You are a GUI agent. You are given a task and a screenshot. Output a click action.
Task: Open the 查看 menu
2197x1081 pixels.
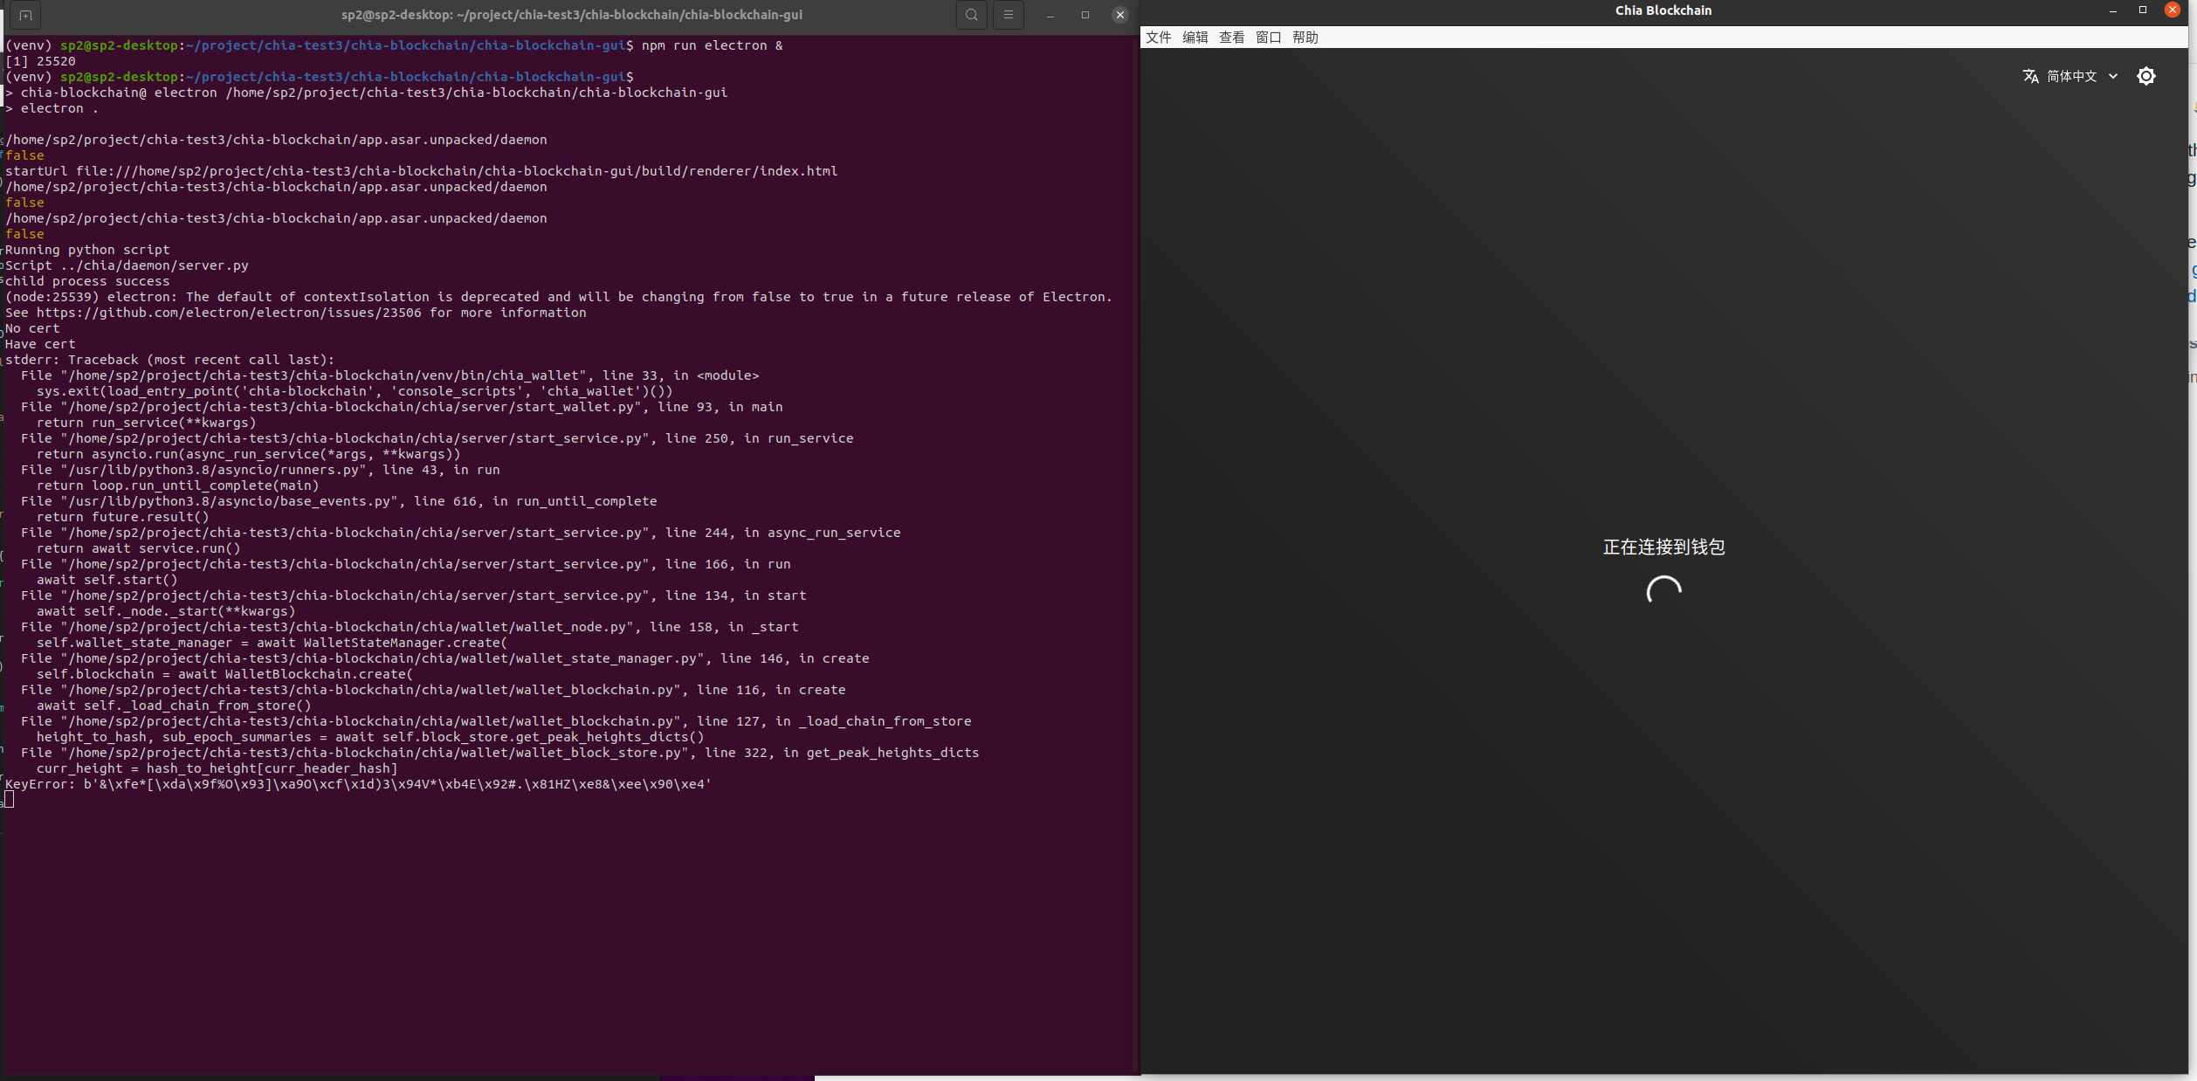coord(1231,37)
